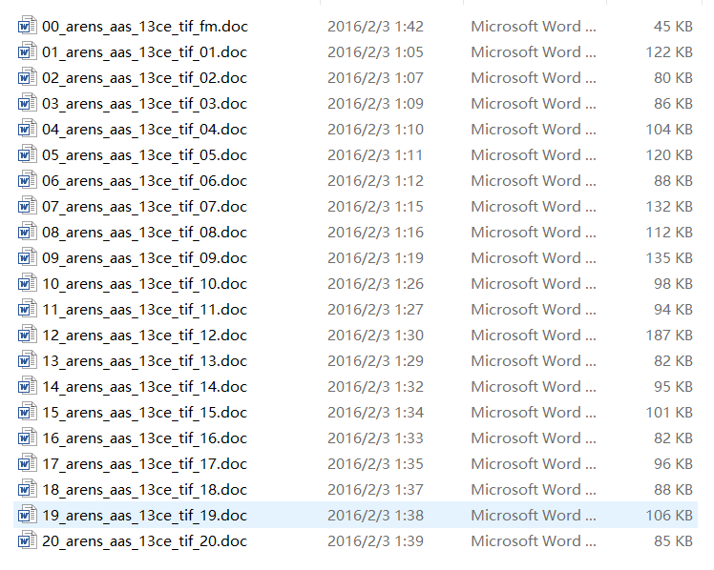This screenshot has width=714, height=570.
Task: Select file name 15_arens_aas_13ce_tif_15.doc
Action: 144,413
